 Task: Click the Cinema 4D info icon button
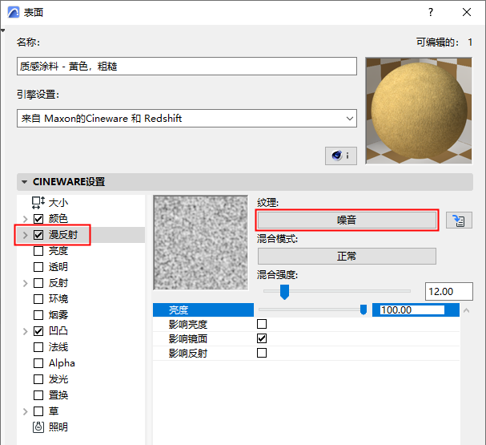pyautogui.click(x=340, y=156)
